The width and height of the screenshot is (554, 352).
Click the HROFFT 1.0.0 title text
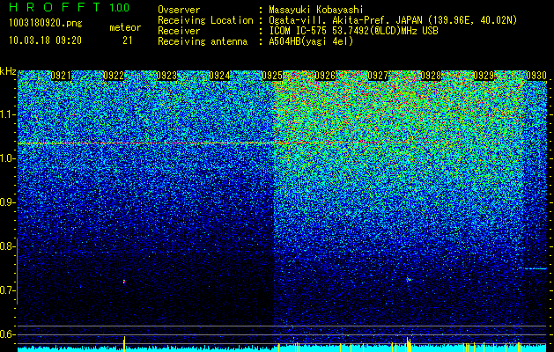point(70,7)
